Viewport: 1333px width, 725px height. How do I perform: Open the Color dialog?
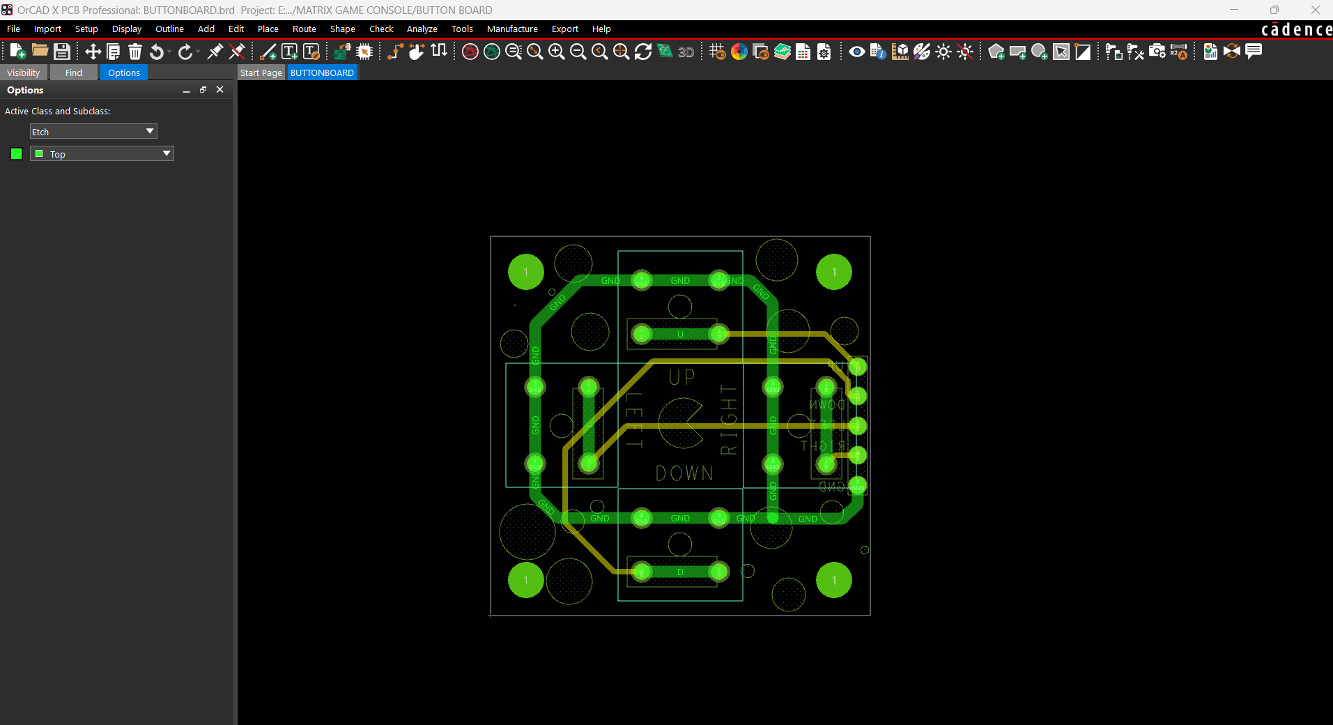click(x=739, y=51)
